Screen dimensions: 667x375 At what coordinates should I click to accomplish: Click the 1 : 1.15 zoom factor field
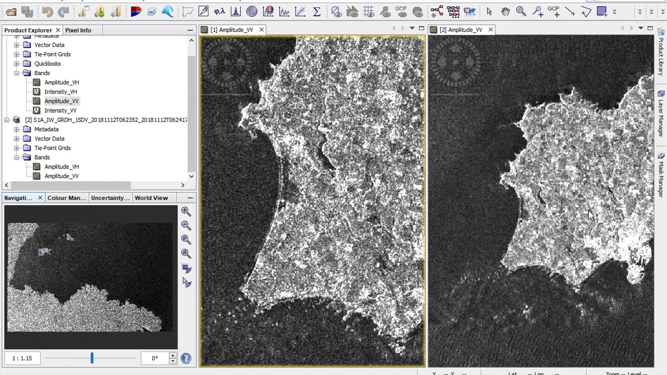(22, 358)
